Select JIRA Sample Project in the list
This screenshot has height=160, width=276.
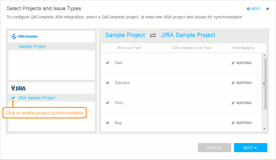37,98
